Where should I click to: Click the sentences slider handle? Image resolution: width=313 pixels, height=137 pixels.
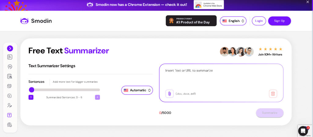(x=31, y=90)
